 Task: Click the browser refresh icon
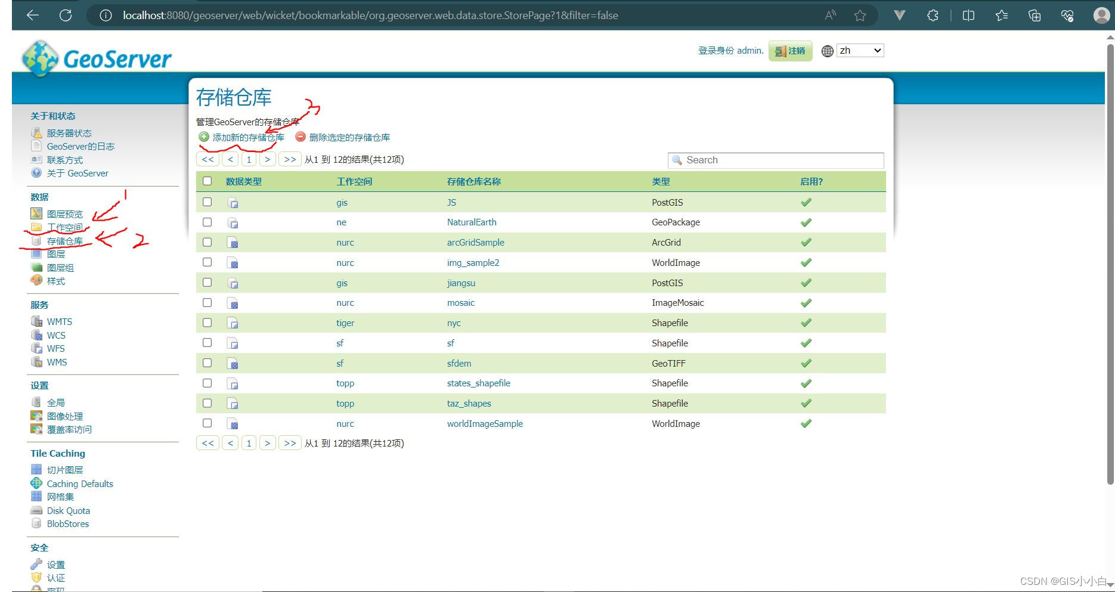66,16
